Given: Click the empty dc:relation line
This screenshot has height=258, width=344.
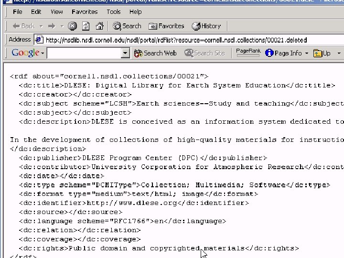Looking at the screenshot, I should [x=80, y=230].
